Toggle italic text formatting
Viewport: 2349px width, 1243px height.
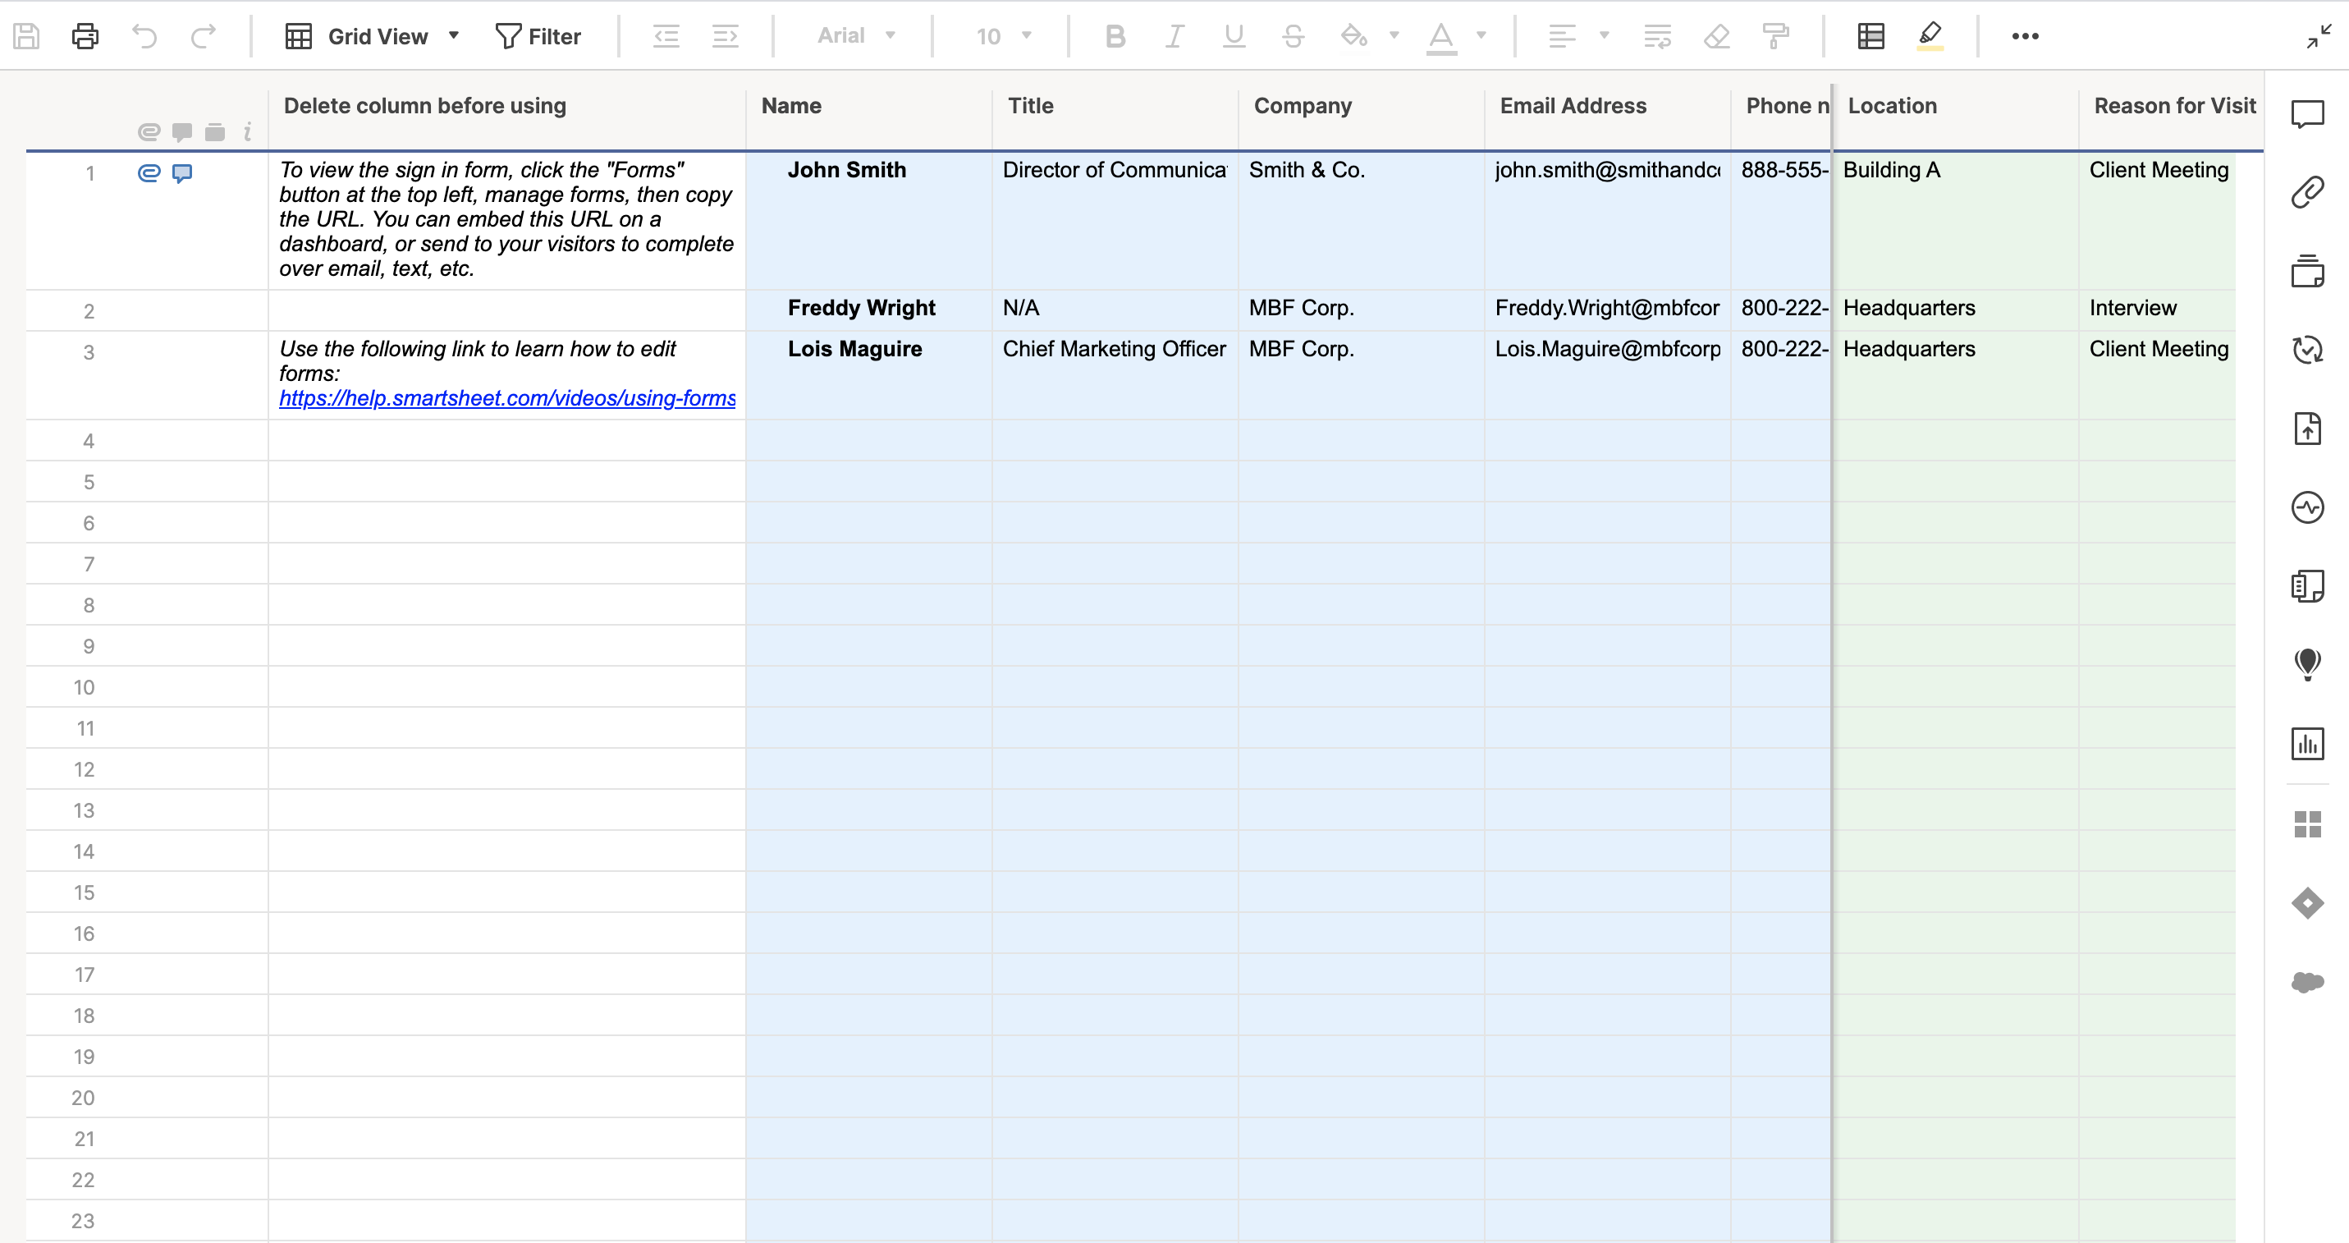coord(1174,35)
